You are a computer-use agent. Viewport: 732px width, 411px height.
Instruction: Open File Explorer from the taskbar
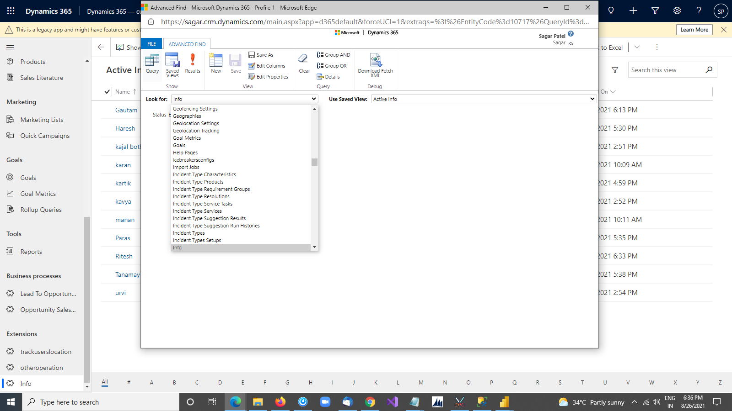click(258, 402)
